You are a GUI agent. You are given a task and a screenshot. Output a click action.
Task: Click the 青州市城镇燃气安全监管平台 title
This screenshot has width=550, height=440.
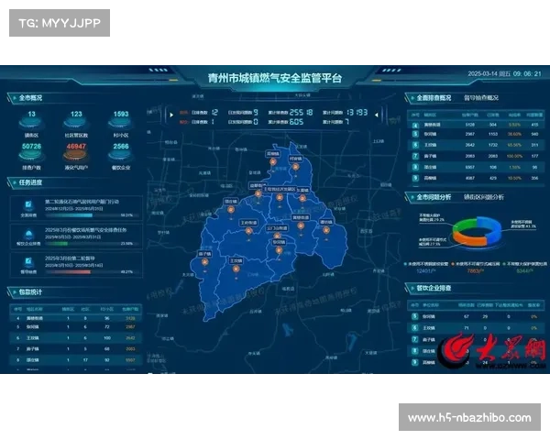point(274,78)
